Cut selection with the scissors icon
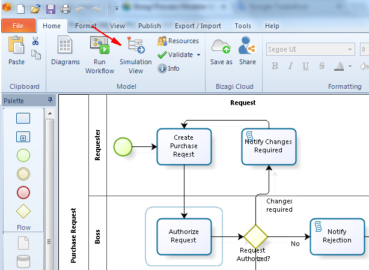Image resolution: width=369 pixels, height=270 pixels. (x=35, y=41)
